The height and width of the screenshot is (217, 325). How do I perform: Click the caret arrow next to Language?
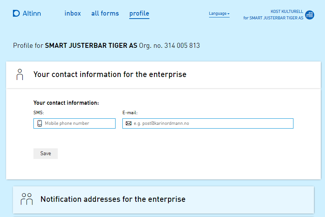coord(228,14)
